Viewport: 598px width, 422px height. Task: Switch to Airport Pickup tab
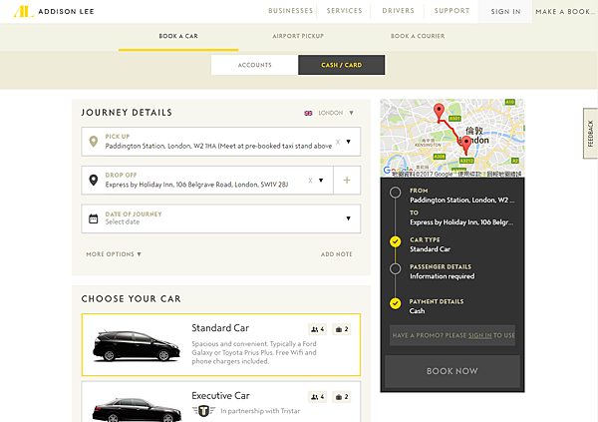point(298,36)
